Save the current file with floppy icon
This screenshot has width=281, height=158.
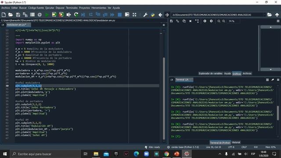18,14
